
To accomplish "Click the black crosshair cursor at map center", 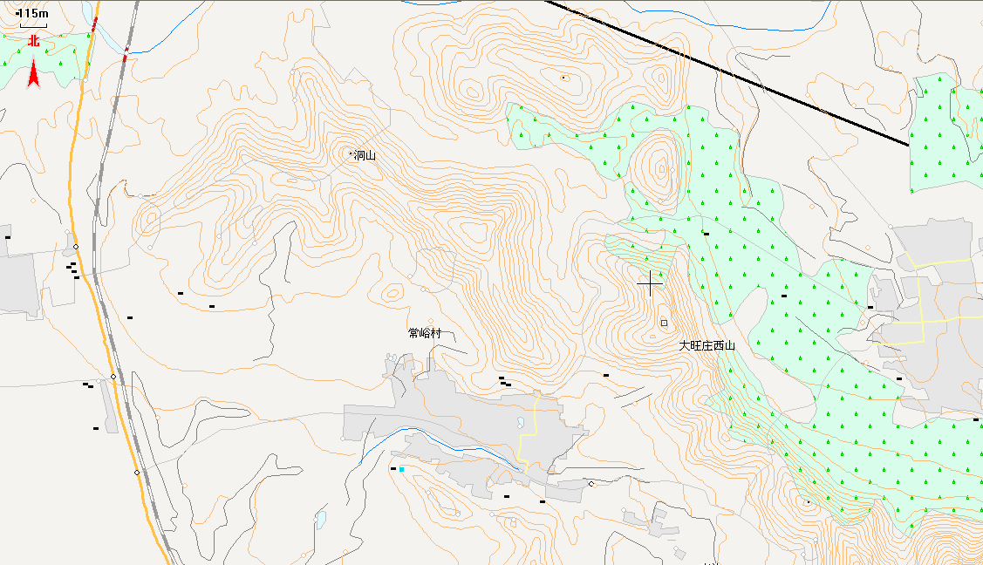I will tap(650, 283).
